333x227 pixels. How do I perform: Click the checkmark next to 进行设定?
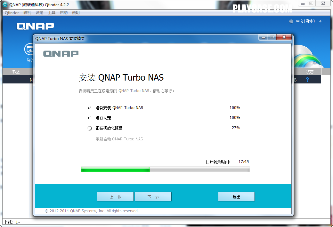click(x=90, y=118)
